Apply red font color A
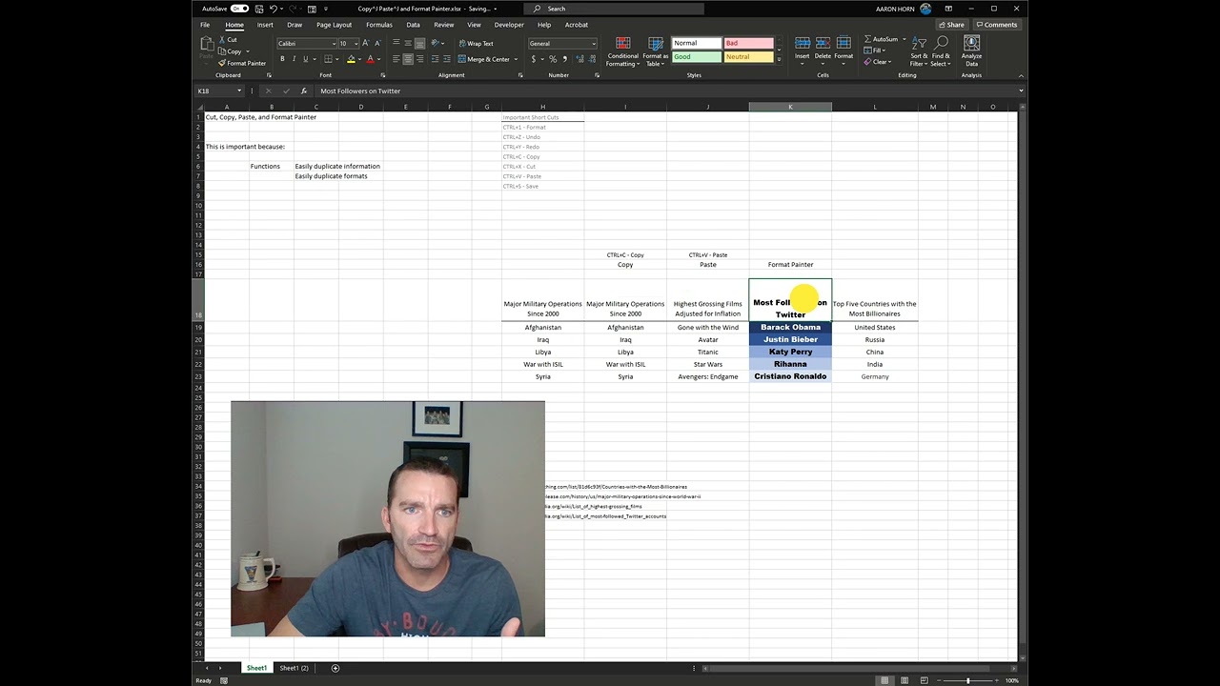The width and height of the screenshot is (1220, 686). (x=373, y=59)
